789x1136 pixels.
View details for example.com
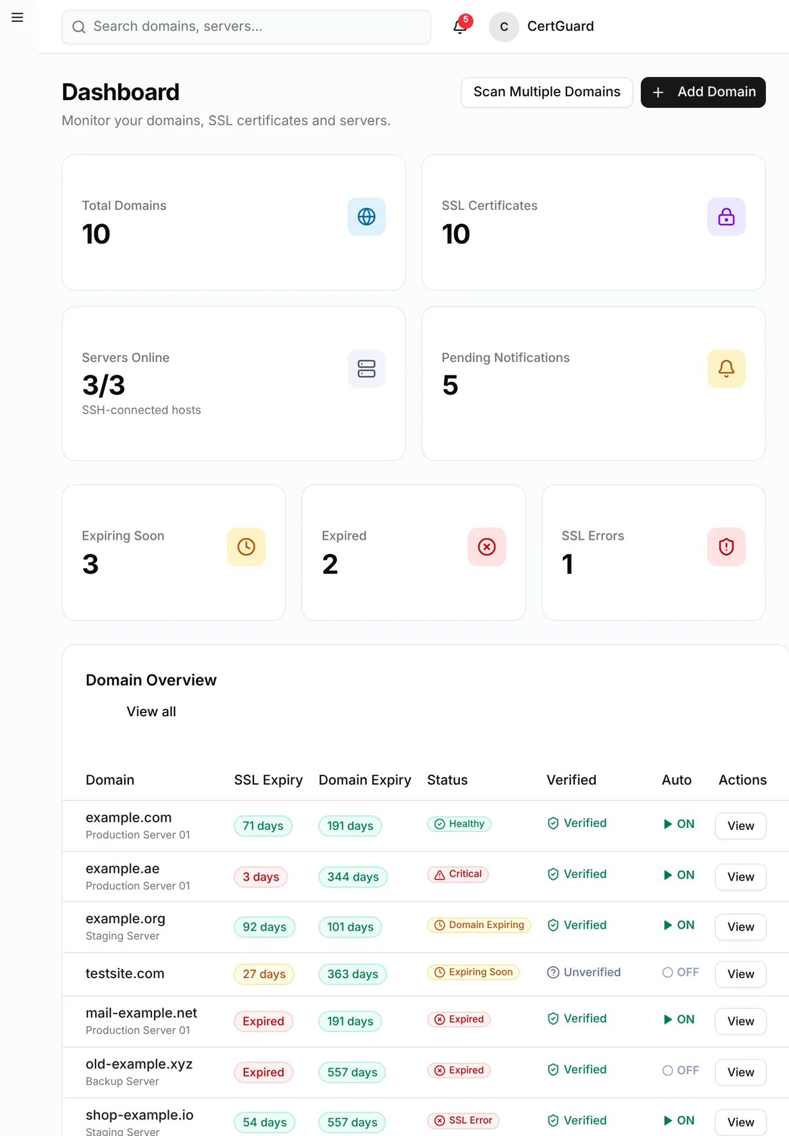pos(740,826)
